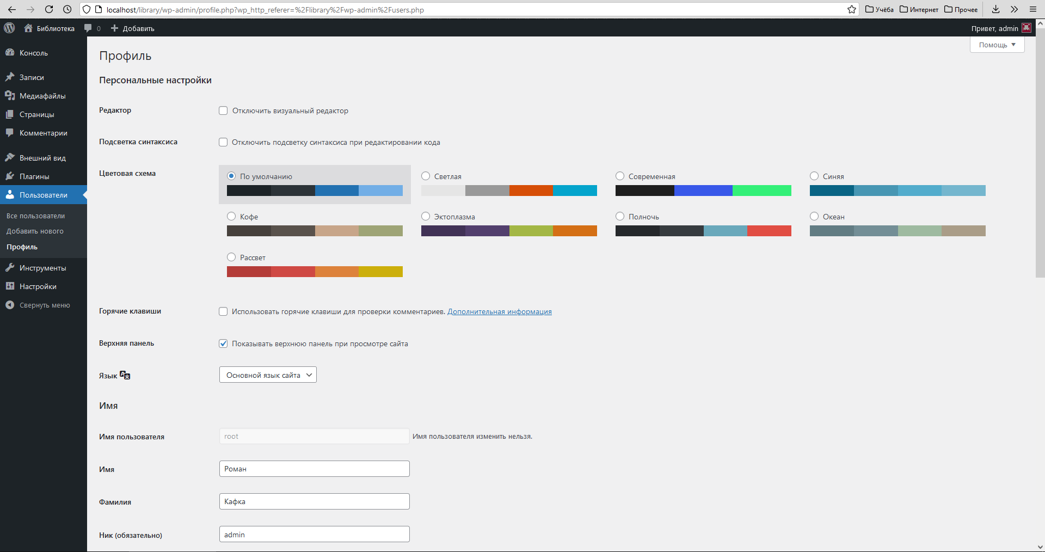Screen dimensions: 1045x552
Task: Click the Консоль dashboard icon
Action: click(x=10, y=53)
